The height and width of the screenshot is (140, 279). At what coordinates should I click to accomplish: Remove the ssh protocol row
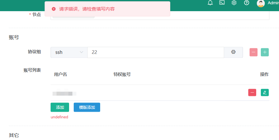(x=253, y=52)
